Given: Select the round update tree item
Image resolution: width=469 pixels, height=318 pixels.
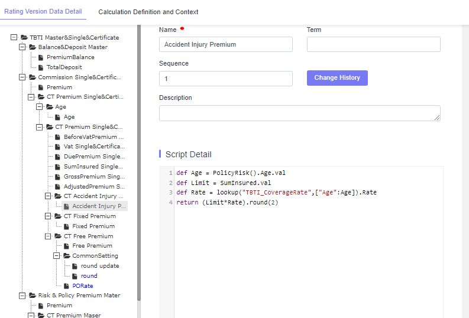Looking at the screenshot, I should (100, 266).
